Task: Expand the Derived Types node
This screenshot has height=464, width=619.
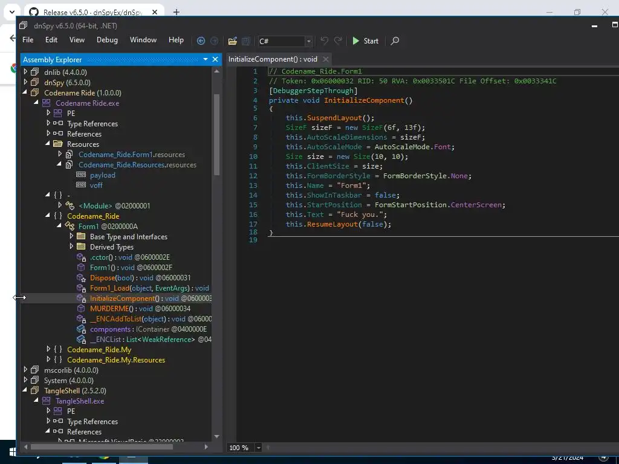Action: [x=71, y=246]
